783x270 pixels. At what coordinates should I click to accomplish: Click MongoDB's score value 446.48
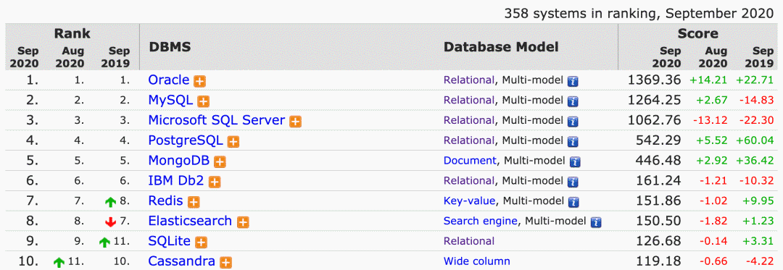pyautogui.click(x=658, y=161)
